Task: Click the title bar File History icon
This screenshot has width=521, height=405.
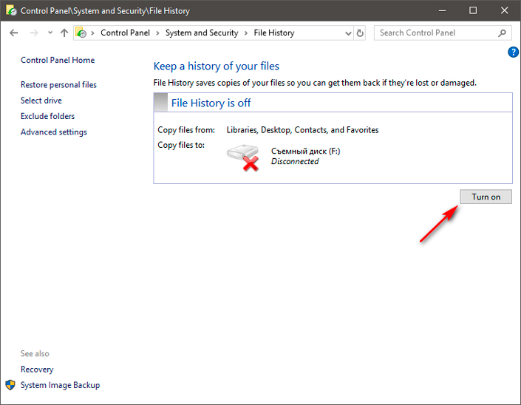Action: point(11,10)
